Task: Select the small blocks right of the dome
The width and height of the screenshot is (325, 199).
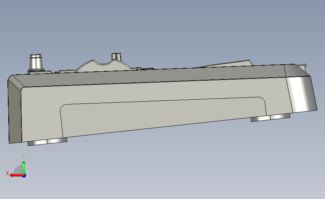Action: click(x=143, y=69)
